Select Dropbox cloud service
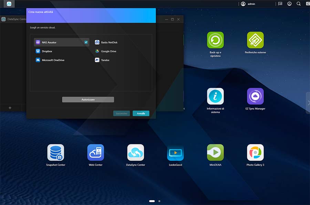Image resolution: width=310 pixels, height=205 pixels. pos(46,51)
